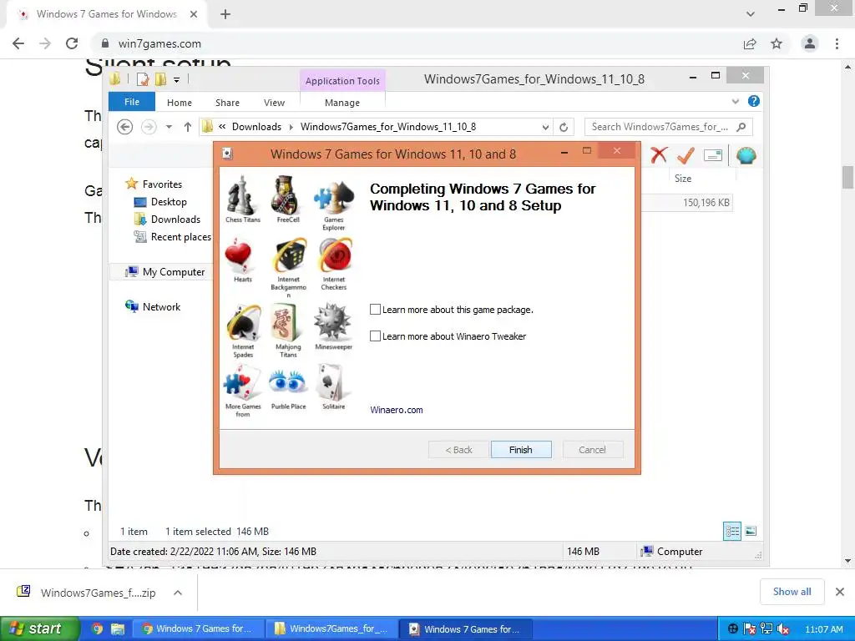
Task: Refresh the Explorer folder view
Action: [x=564, y=128]
